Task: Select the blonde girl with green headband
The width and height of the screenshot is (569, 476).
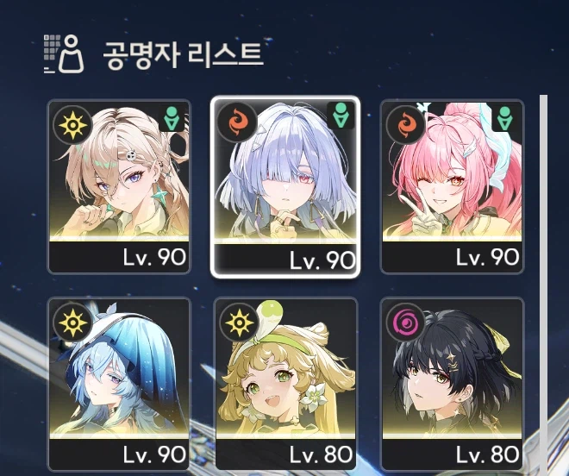Action: 285,384
